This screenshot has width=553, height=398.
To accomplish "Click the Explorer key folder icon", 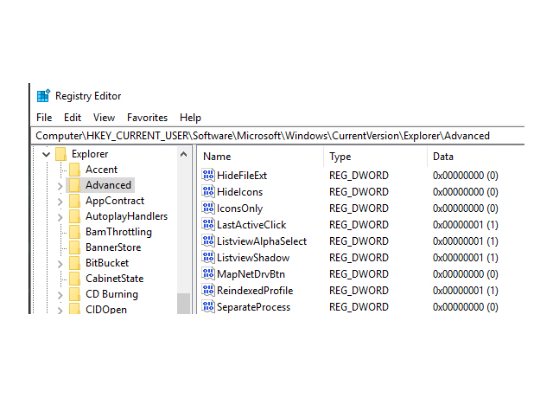I will click(x=61, y=154).
